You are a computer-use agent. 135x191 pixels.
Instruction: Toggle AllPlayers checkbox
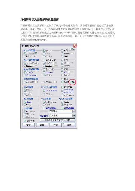(x=62, y=95)
